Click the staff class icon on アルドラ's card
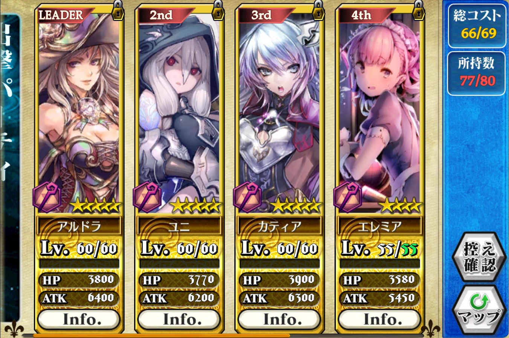Image resolution: width=509 pixels, height=338 pixels. (47, 197)
